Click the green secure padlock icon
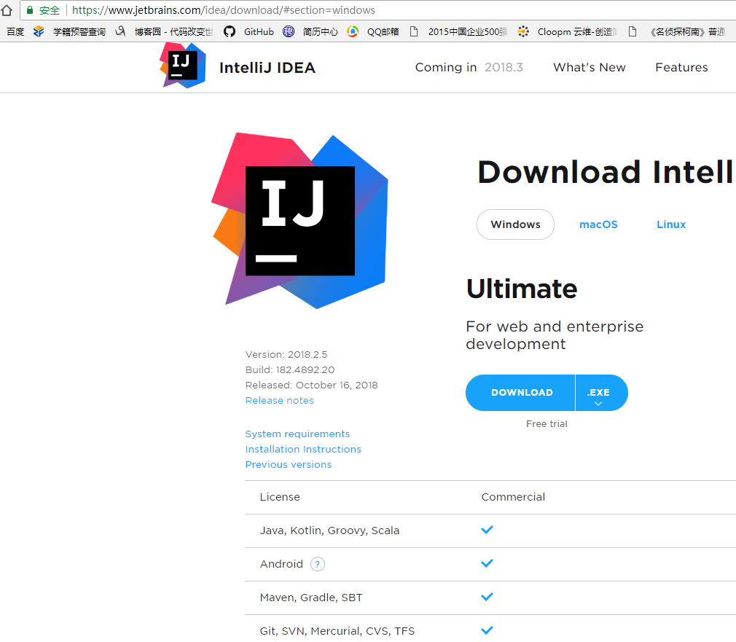 pyautogui.click(x=30, y=10)
